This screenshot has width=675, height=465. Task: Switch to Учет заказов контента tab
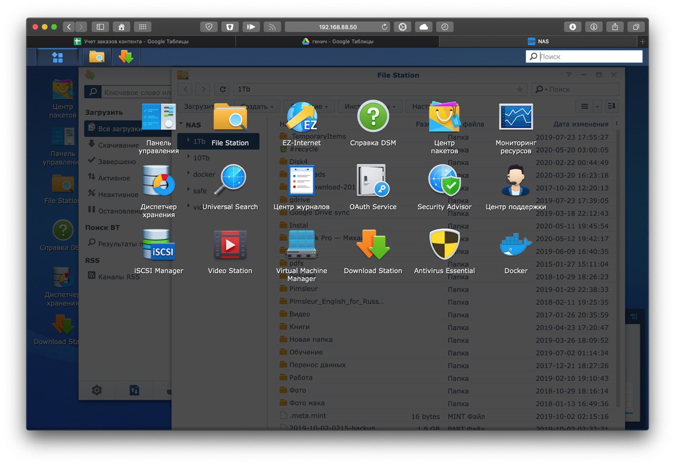pos(131,41)
